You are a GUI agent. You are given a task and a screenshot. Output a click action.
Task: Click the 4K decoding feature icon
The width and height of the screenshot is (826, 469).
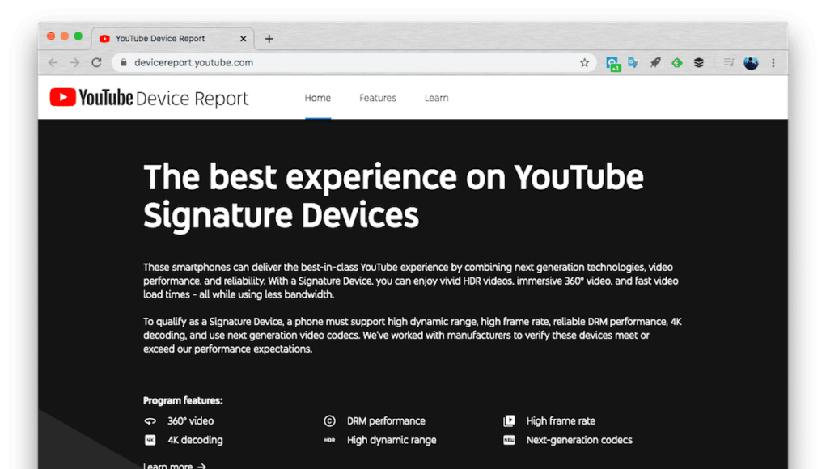coord(150,440)
